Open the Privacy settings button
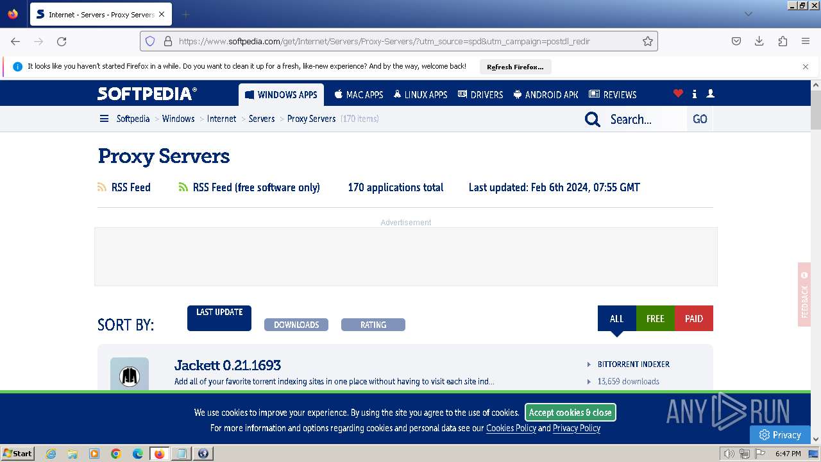Image resolution: width=821 pixels, height=462 pixels. tap(781, 434)
